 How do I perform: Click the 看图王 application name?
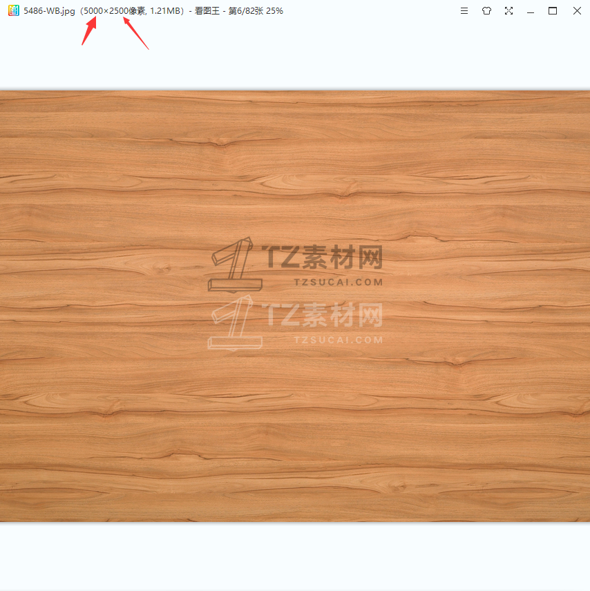pos(207,11)
